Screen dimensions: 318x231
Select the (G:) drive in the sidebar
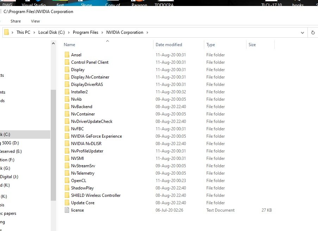5,168
